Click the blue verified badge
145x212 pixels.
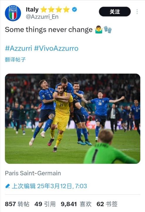74,9
